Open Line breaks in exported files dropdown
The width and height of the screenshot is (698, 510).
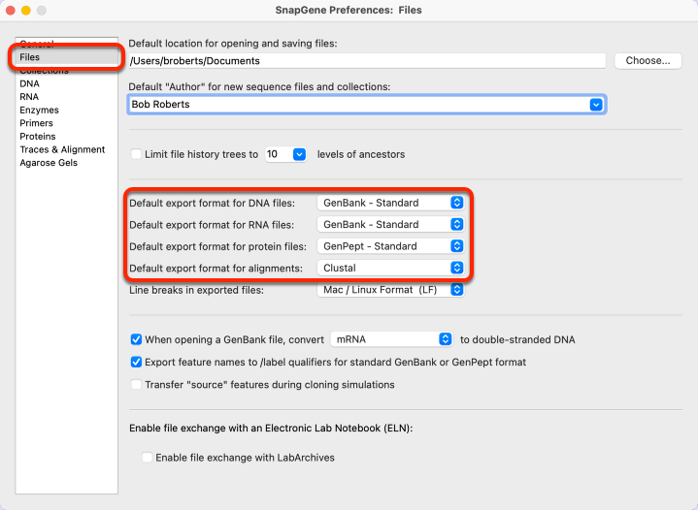[390, 290]
